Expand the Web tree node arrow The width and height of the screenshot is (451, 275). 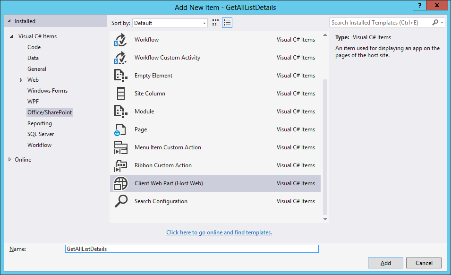coord(21,80)
